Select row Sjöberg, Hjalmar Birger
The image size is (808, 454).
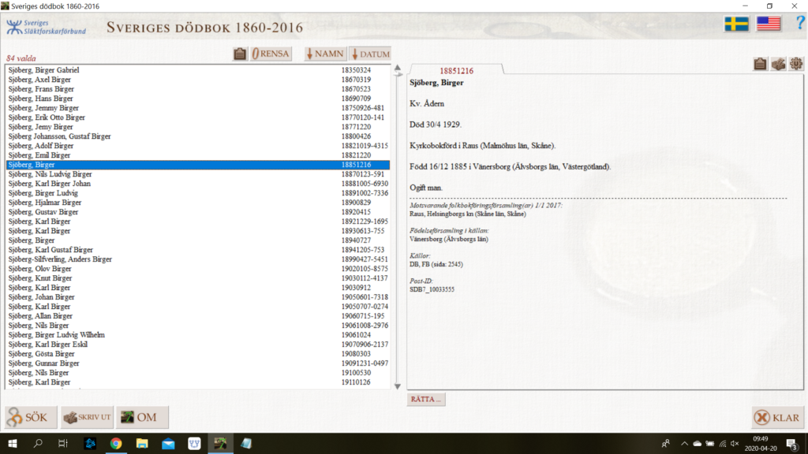198,203
